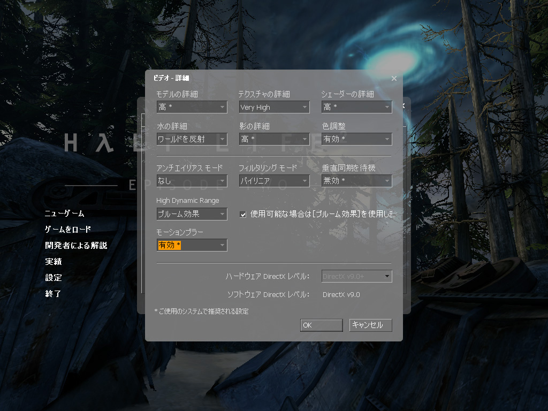
Task: Expand the 影の詳細 dropdown
Action: [275, 139]
